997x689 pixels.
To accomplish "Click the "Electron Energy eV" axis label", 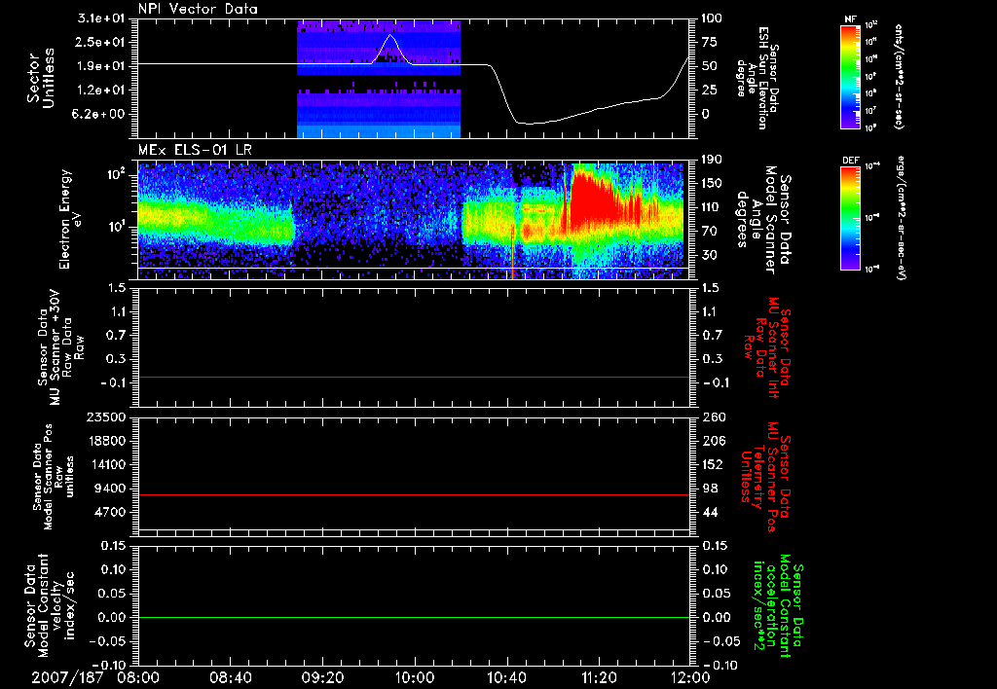I will click(72, 219).
